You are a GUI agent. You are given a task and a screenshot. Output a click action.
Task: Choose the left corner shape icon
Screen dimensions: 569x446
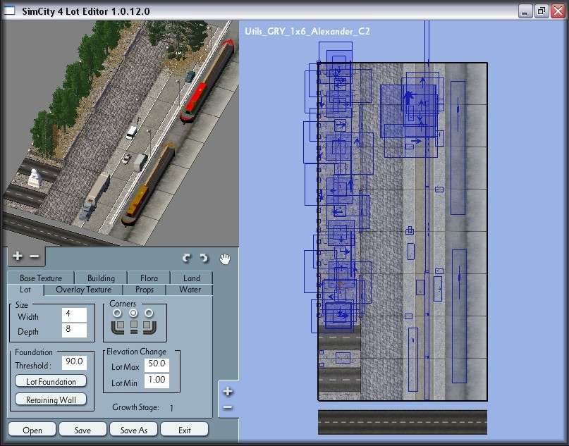[118, 326]
